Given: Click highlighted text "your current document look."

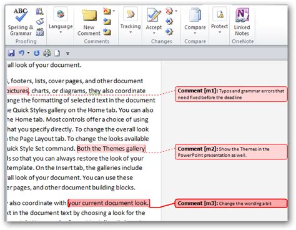Looking at the screenshot, I should tap(109, 203).
